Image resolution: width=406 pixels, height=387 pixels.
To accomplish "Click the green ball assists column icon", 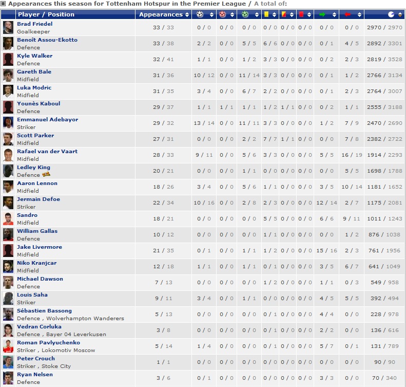I will pos(244,14).
